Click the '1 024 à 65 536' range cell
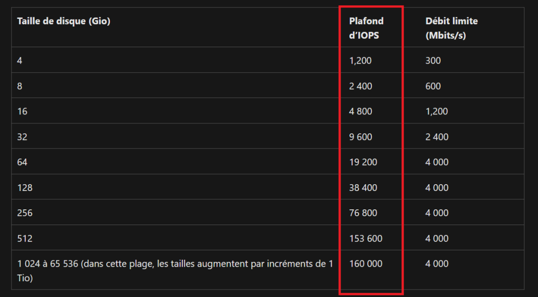 pos(175,271)
